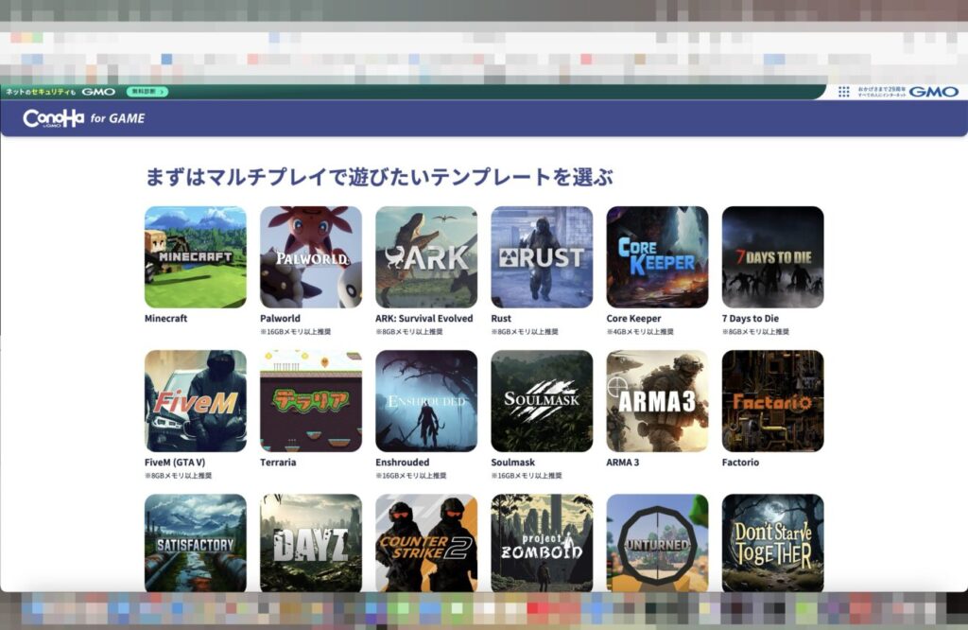Image resolution: width=968 pixels, height=630 pixels.
Task: Open the GMO logo at top right
Action: [x=933, y=92]
